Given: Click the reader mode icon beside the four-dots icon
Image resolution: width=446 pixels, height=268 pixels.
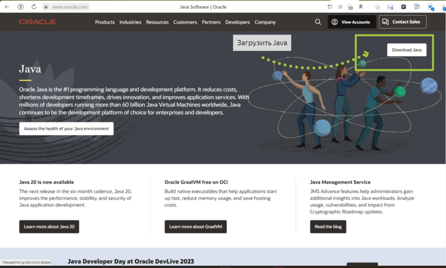Looking at the screenshot, I should click(340, 7).
